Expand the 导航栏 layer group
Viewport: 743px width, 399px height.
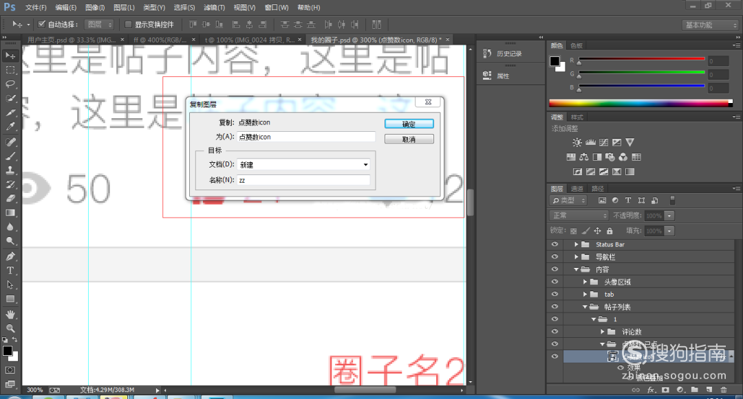tap(577, 257)
